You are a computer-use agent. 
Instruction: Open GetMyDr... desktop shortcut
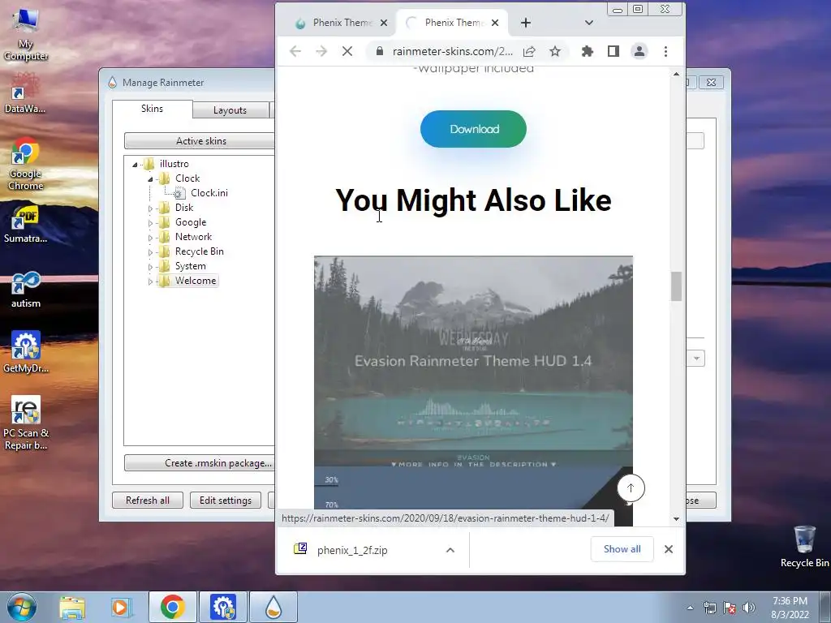pos(25,352)
